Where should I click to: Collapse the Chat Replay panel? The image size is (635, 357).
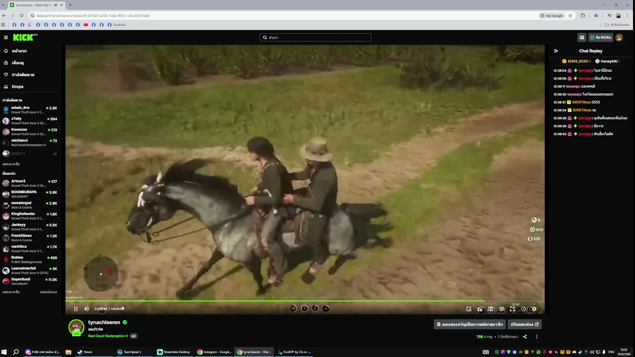pyautogui.click(x=556, y=51)
